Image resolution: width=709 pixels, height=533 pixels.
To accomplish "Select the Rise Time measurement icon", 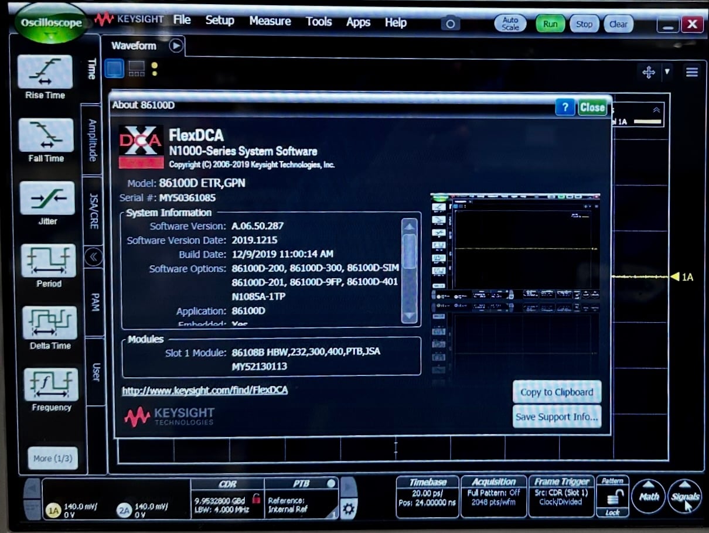I will coord(45,72).
